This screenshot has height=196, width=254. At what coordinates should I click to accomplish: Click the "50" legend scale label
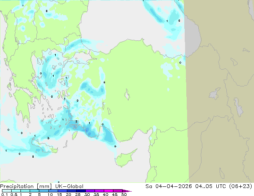(124, 194)
